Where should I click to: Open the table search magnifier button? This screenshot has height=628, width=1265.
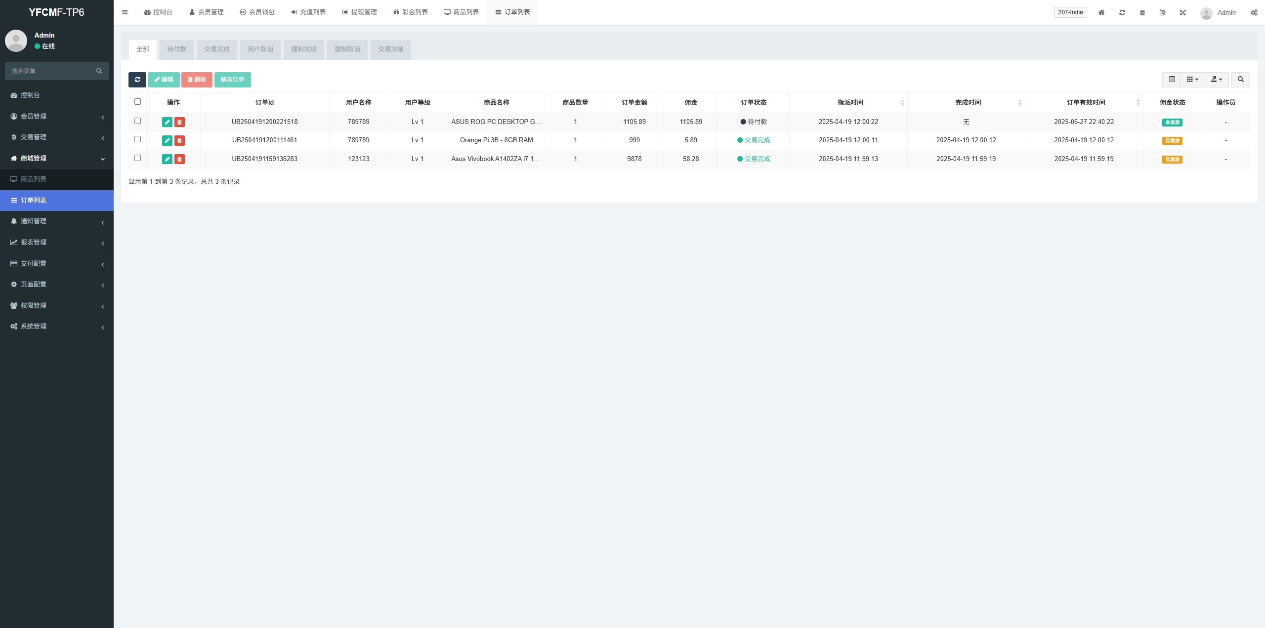pos(1241,80)
